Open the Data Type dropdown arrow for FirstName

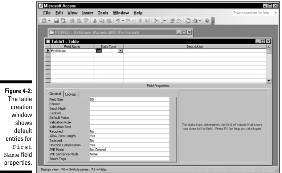point(120,51)
